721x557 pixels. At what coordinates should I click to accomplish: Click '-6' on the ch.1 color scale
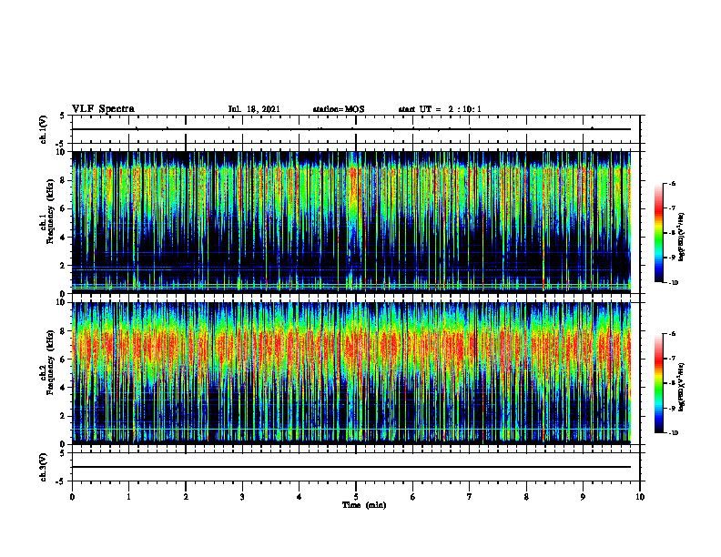point(672,184)
